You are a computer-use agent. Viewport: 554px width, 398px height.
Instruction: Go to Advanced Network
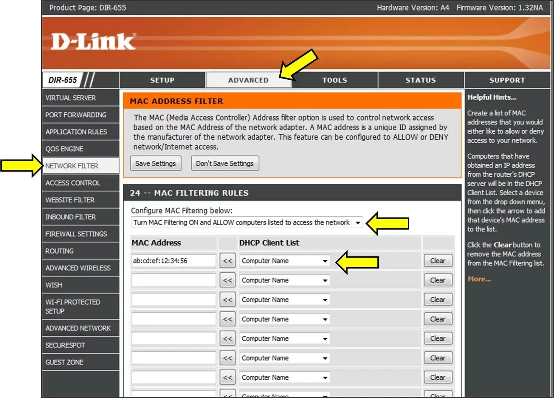[81, 328]
